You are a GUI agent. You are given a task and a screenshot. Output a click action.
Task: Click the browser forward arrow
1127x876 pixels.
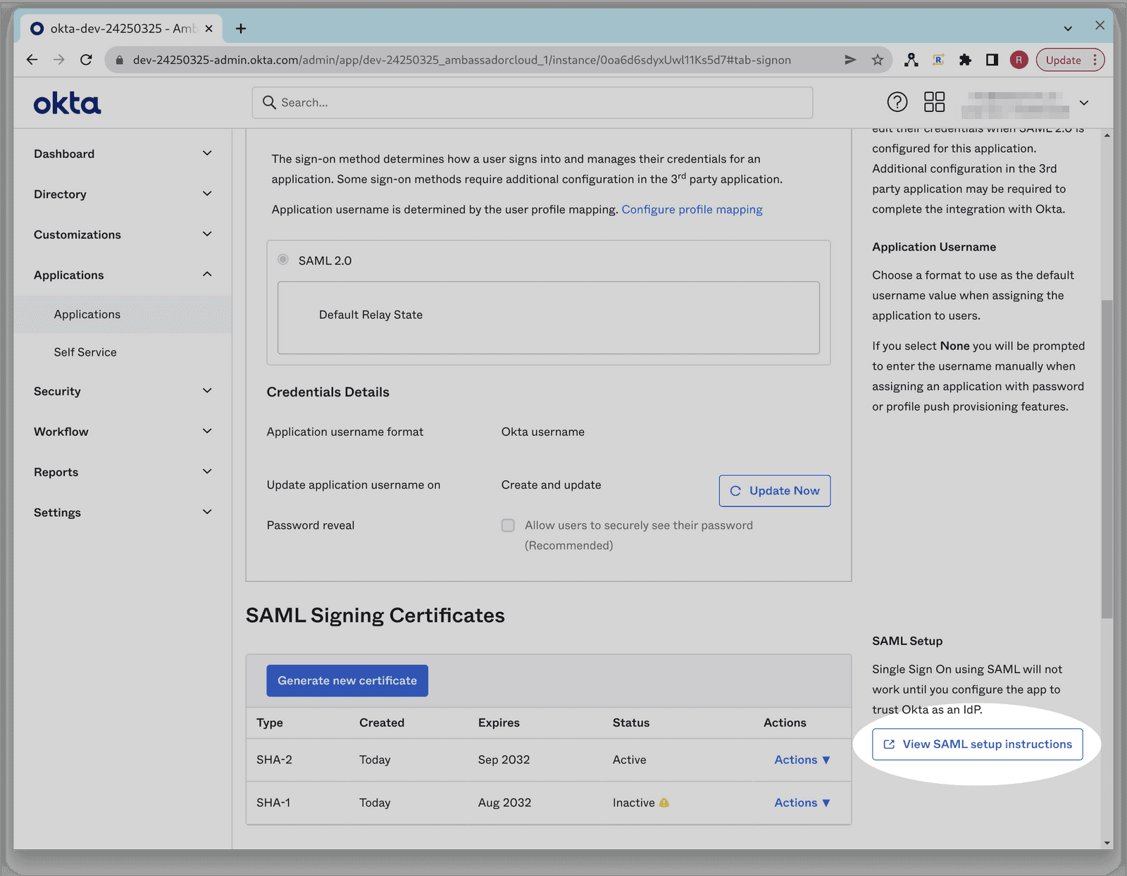coord(59,60)
